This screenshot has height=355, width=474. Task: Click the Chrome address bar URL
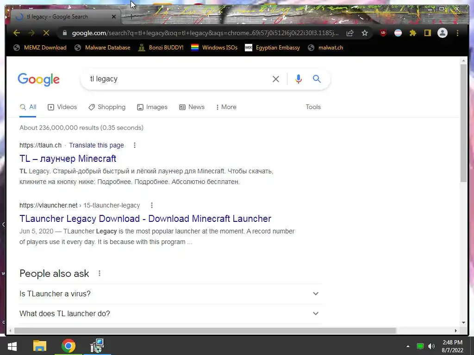pos(205,33)
